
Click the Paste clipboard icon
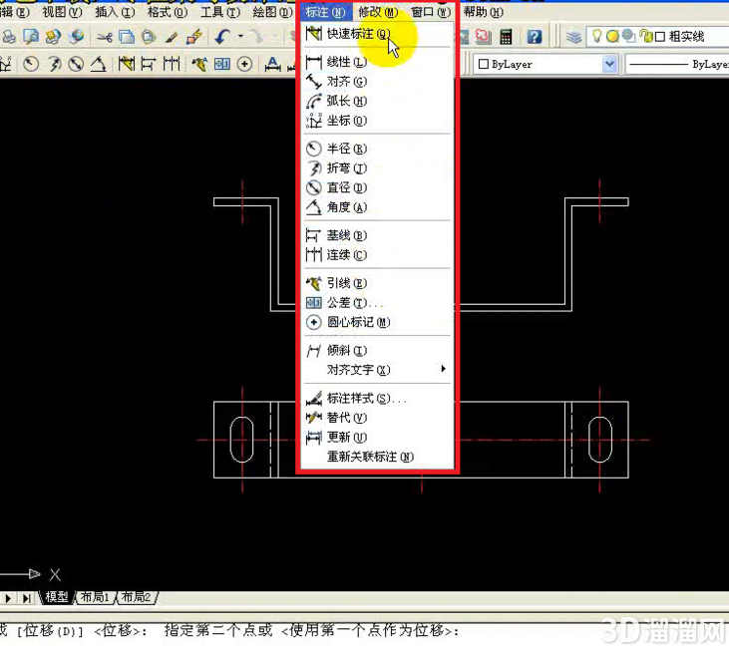click(x=149, y=37)
